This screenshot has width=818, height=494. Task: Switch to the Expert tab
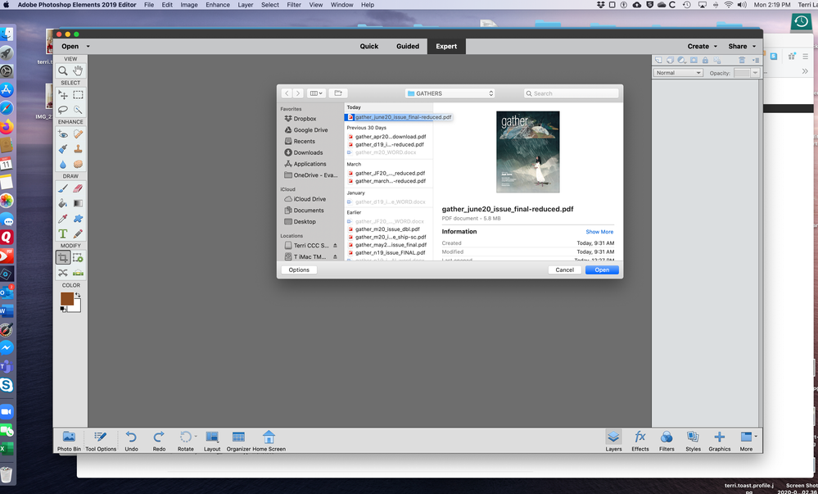coord(446,47)
